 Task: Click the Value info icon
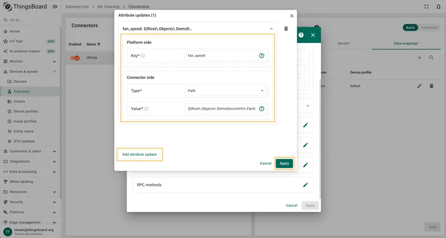coord(147,108)
